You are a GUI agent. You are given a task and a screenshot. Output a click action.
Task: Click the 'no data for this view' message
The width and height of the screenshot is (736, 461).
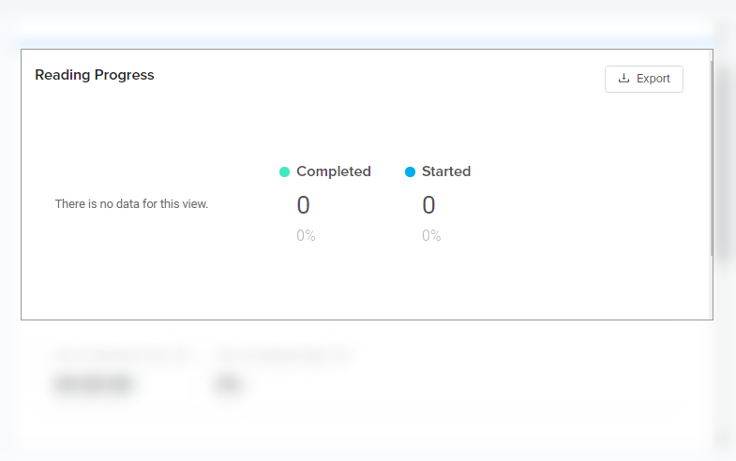tap(131, 203)
